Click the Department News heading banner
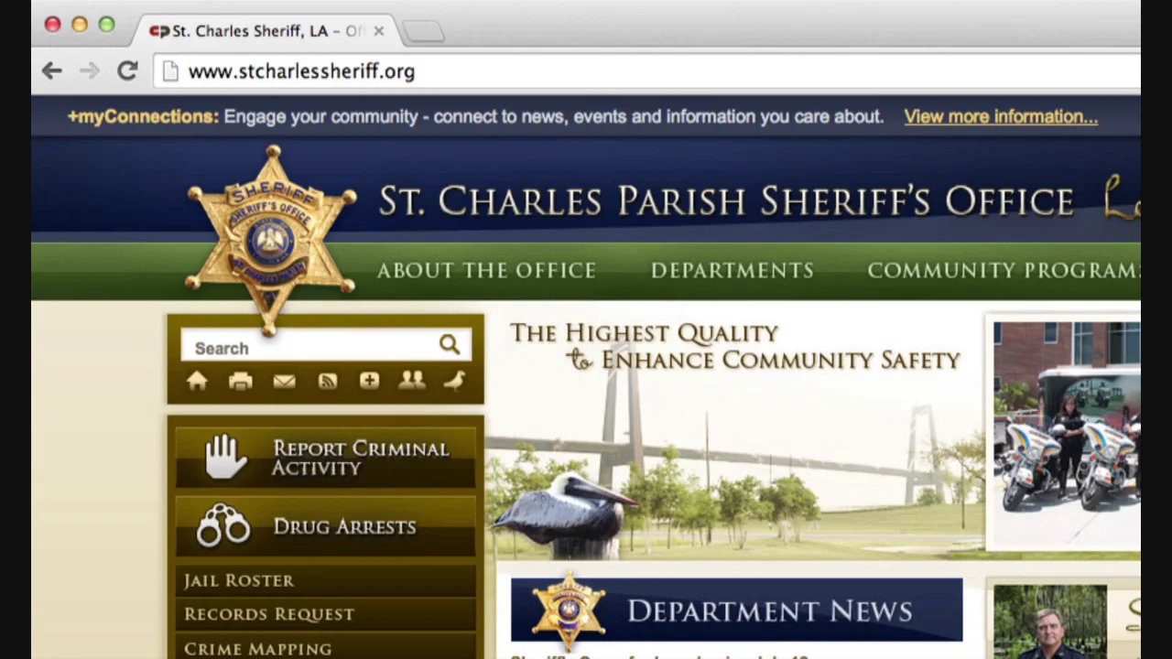Viewport: 1172px width, 659px height. 736,610
